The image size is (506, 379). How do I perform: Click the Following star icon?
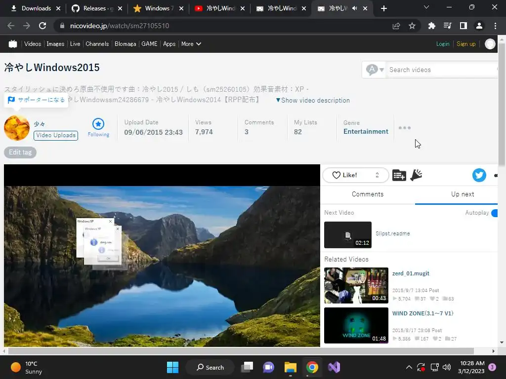point(98,124)
